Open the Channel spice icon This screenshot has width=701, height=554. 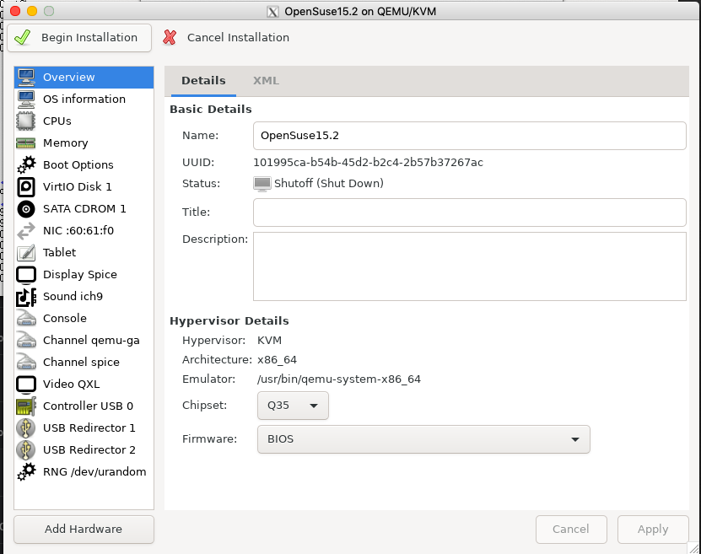pos(26,362)
